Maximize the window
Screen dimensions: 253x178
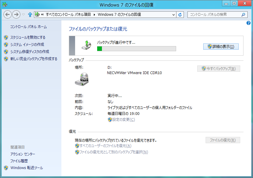point(234,3)
